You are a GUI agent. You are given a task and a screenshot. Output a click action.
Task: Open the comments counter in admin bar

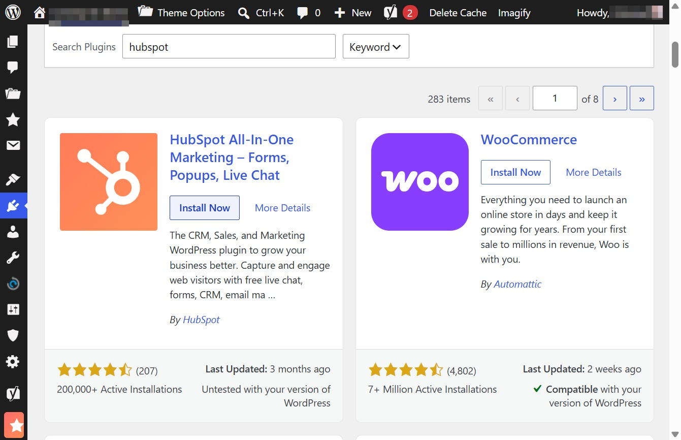[309, 12]
